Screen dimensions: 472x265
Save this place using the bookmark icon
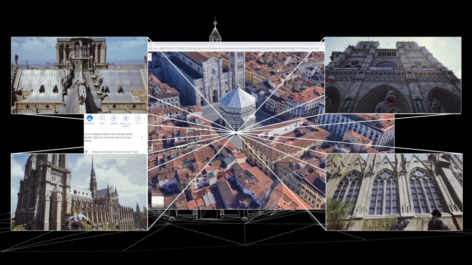click(x=102, y=118)
